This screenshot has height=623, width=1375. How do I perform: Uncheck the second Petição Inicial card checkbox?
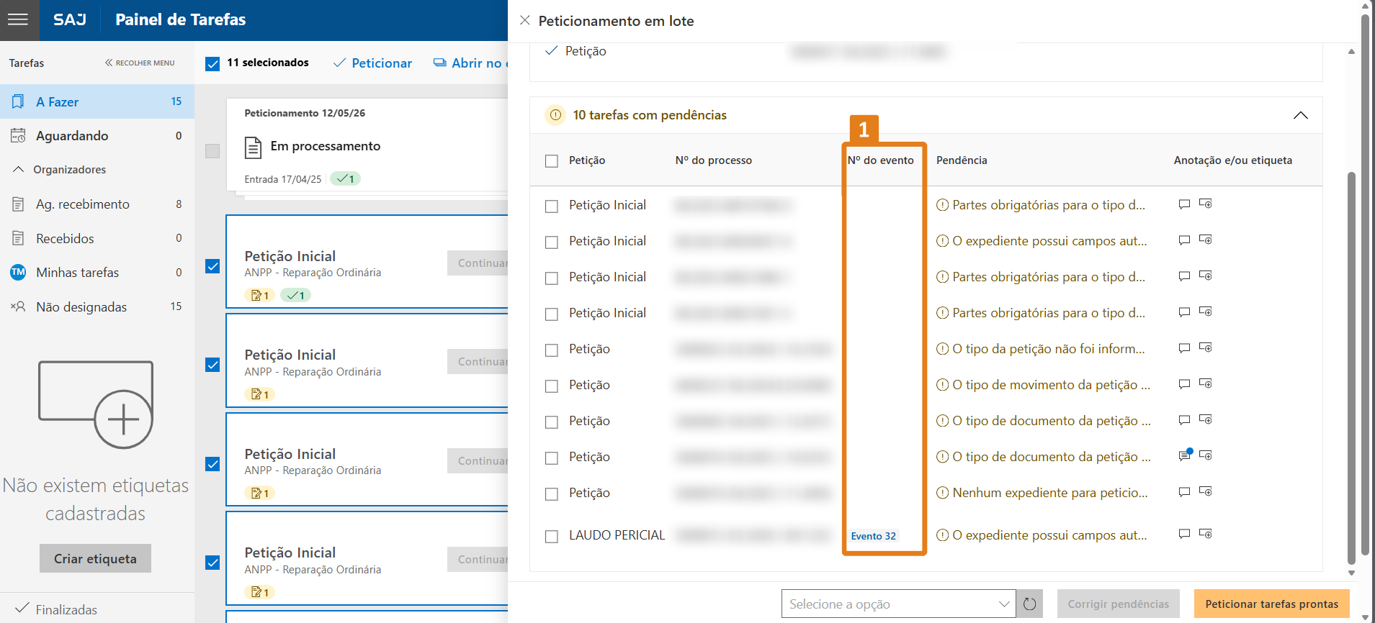[212, 365]
